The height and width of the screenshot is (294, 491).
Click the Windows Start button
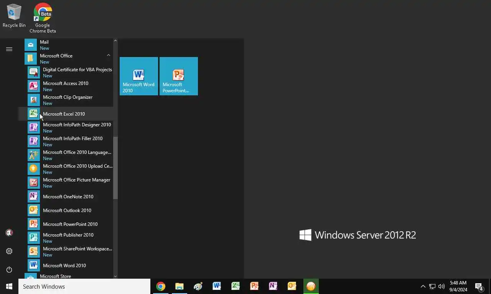9,286
